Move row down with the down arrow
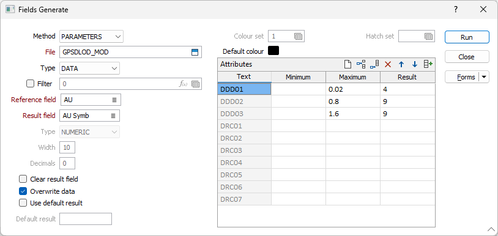The image size is (498, 236). (x=414, y=64)
